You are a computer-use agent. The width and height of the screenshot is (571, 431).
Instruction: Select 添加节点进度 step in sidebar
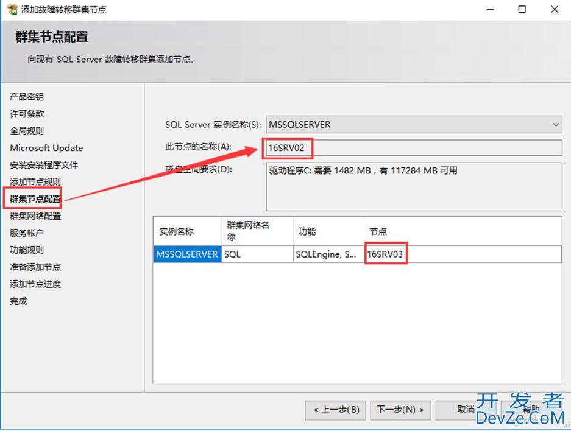[x=35, y=284]
